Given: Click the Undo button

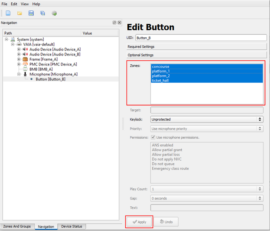Looking at the screenshot, I should click(166, 222).
